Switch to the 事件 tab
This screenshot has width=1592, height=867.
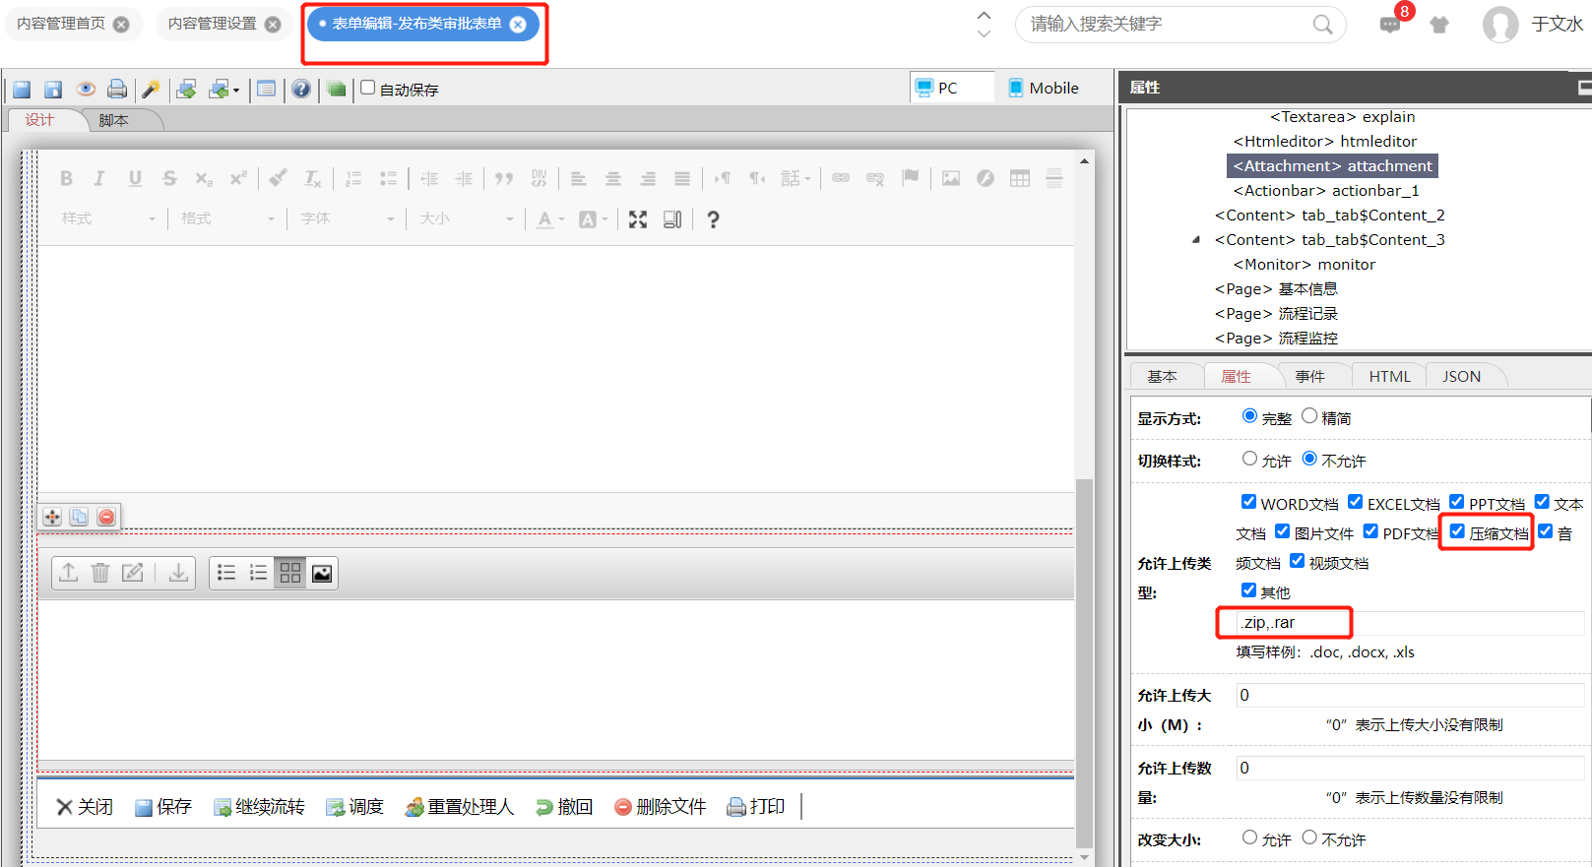tap(1309, 376)
